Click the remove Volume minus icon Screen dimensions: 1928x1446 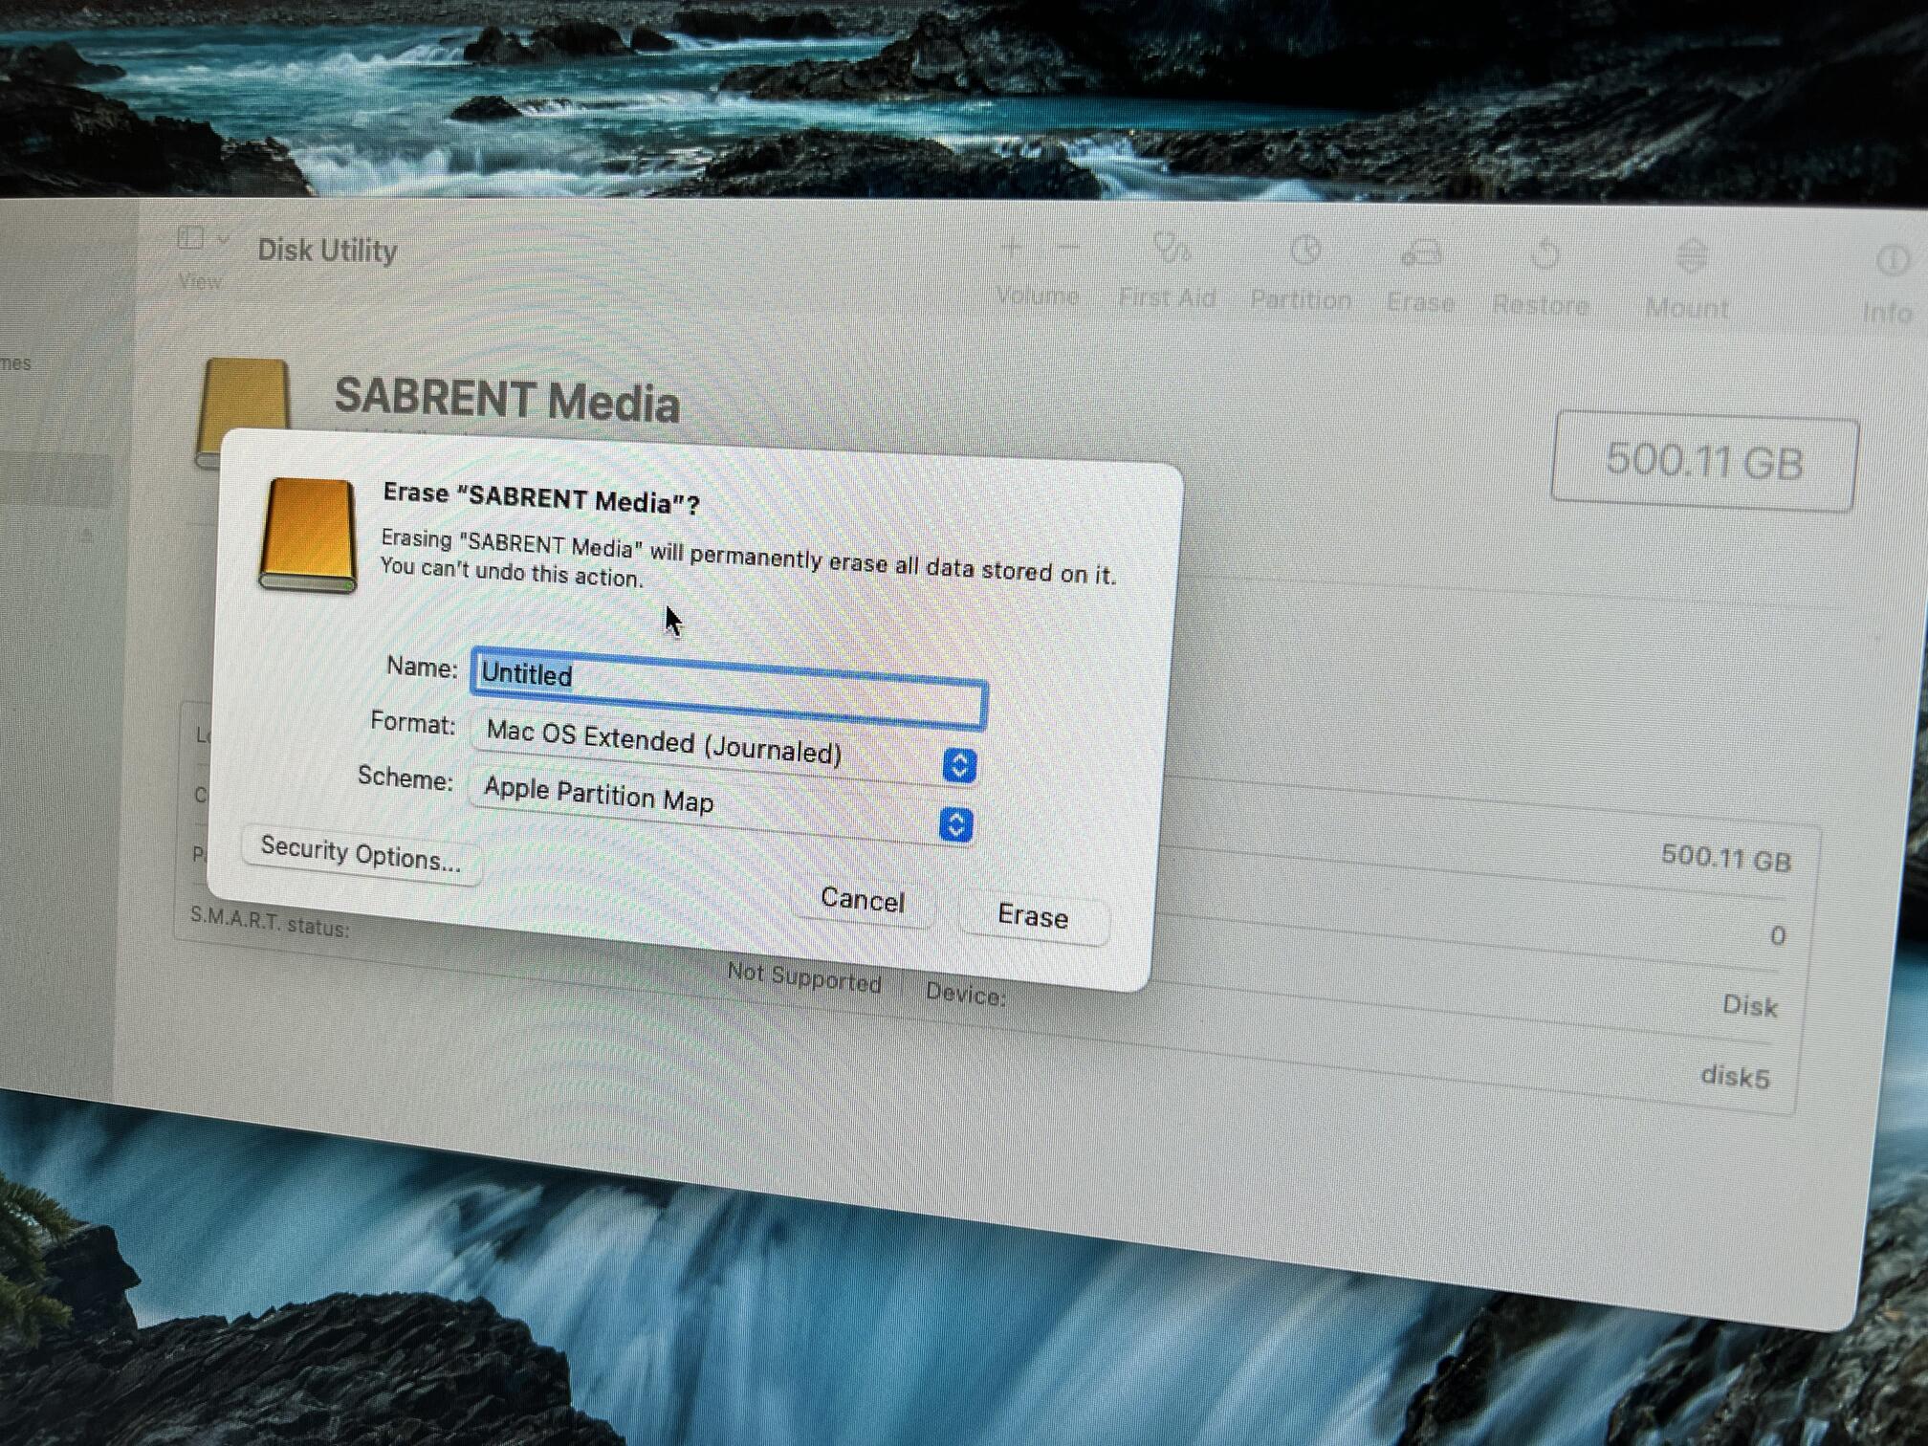1068,249
